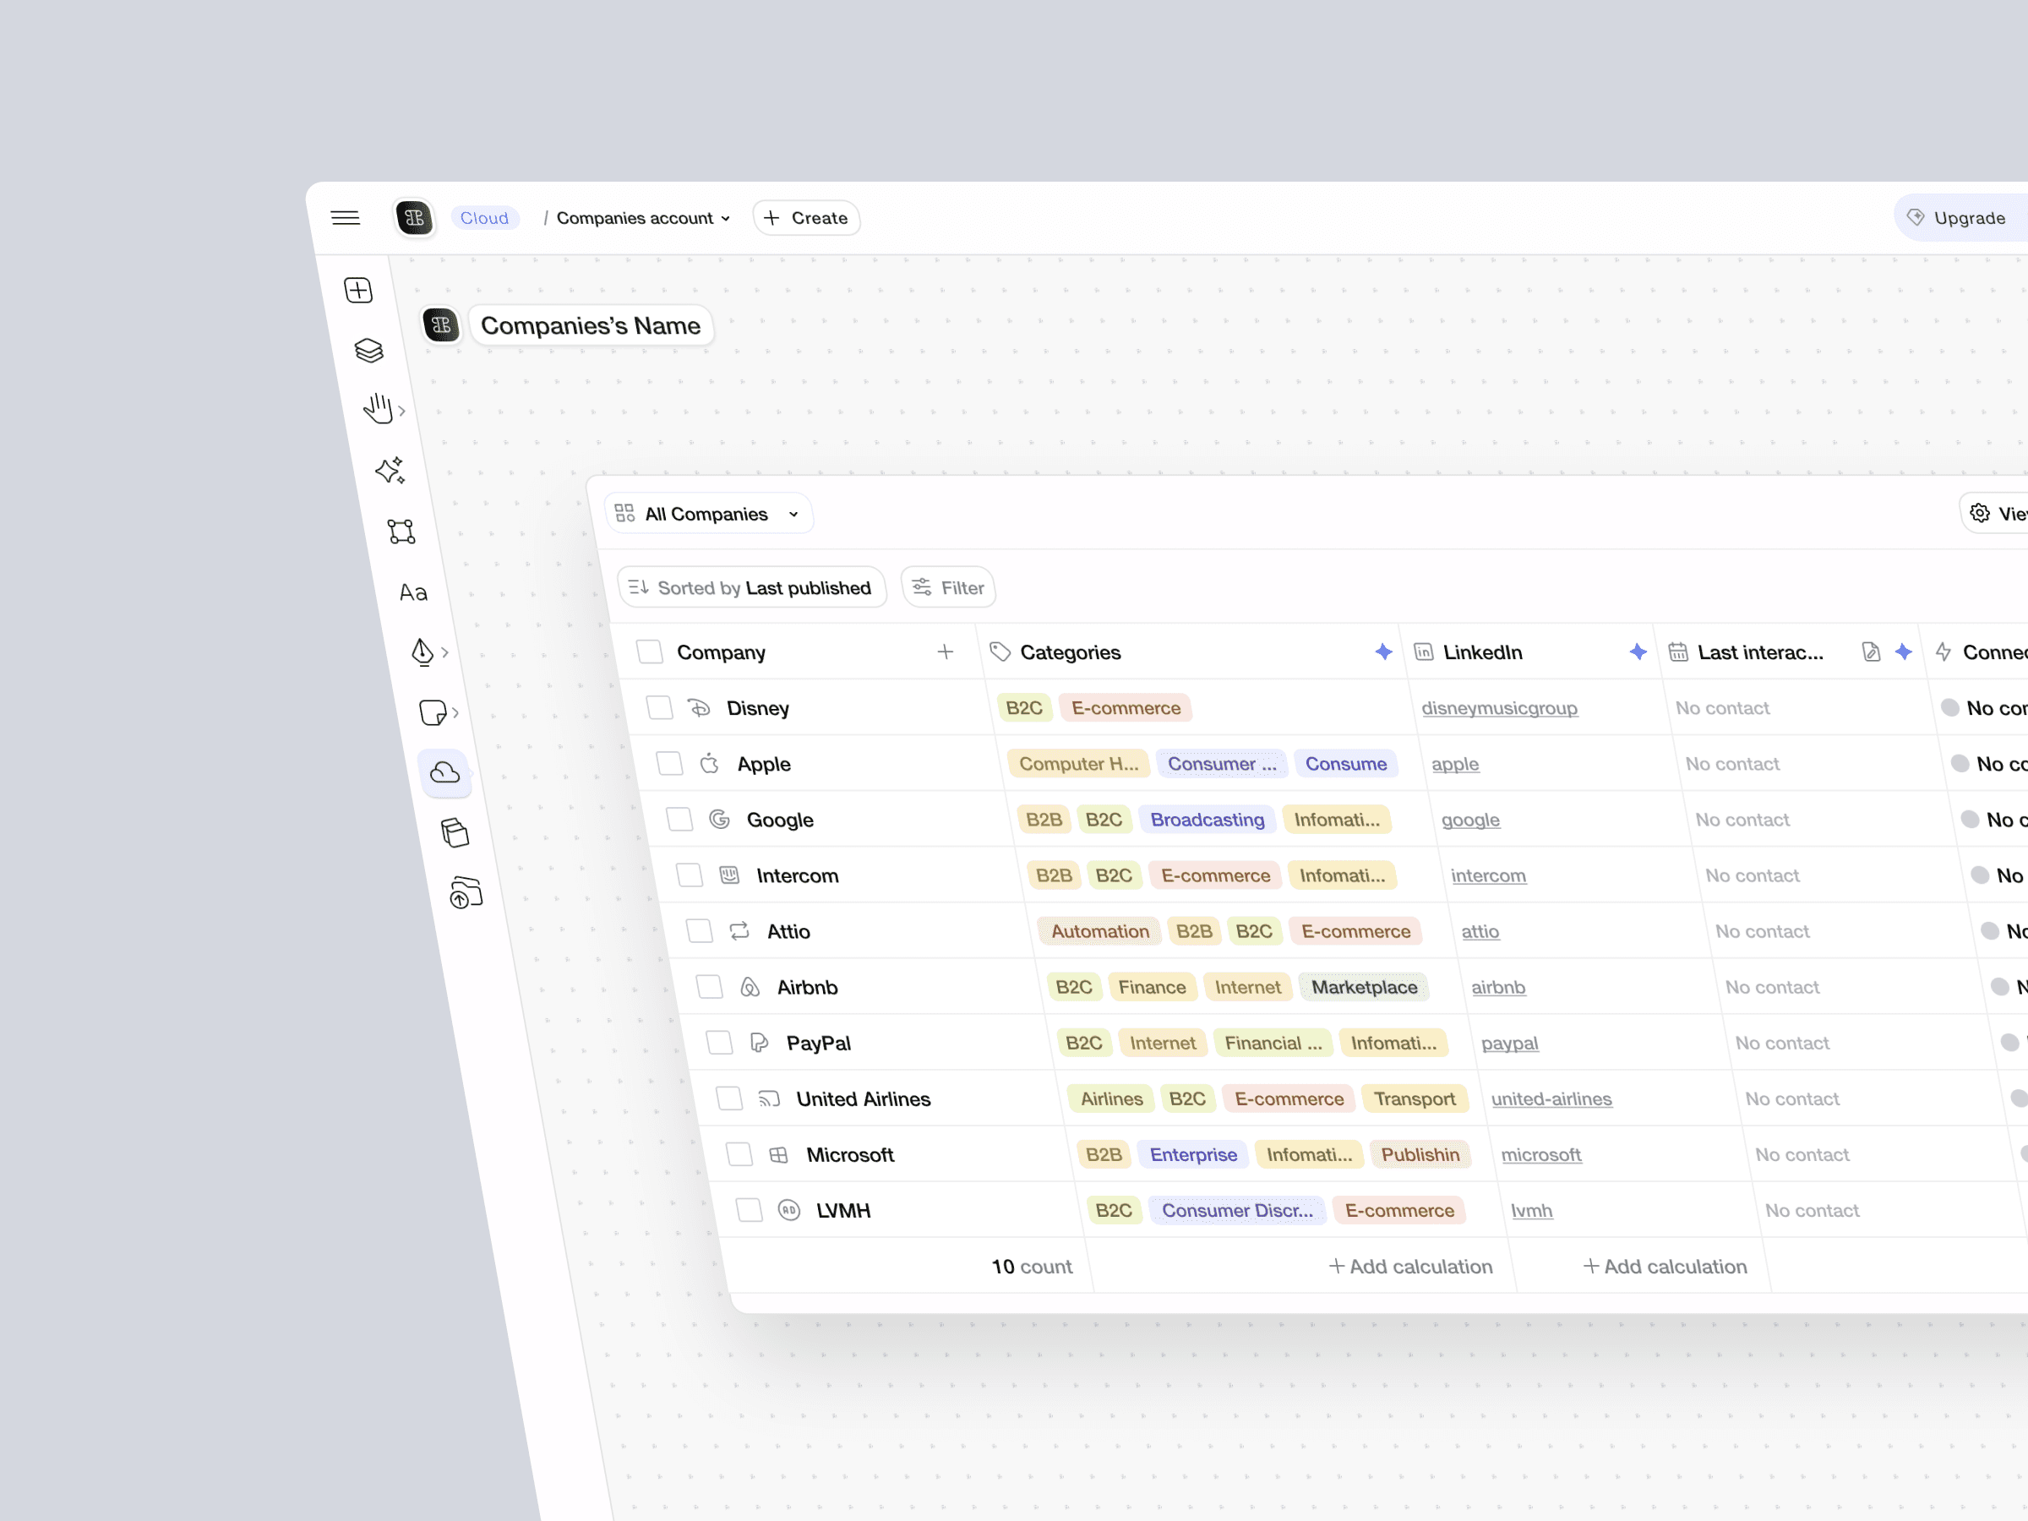Toggle the Company header select-all checkbox
This screenshot has height=1521, width=2028.
649,651
